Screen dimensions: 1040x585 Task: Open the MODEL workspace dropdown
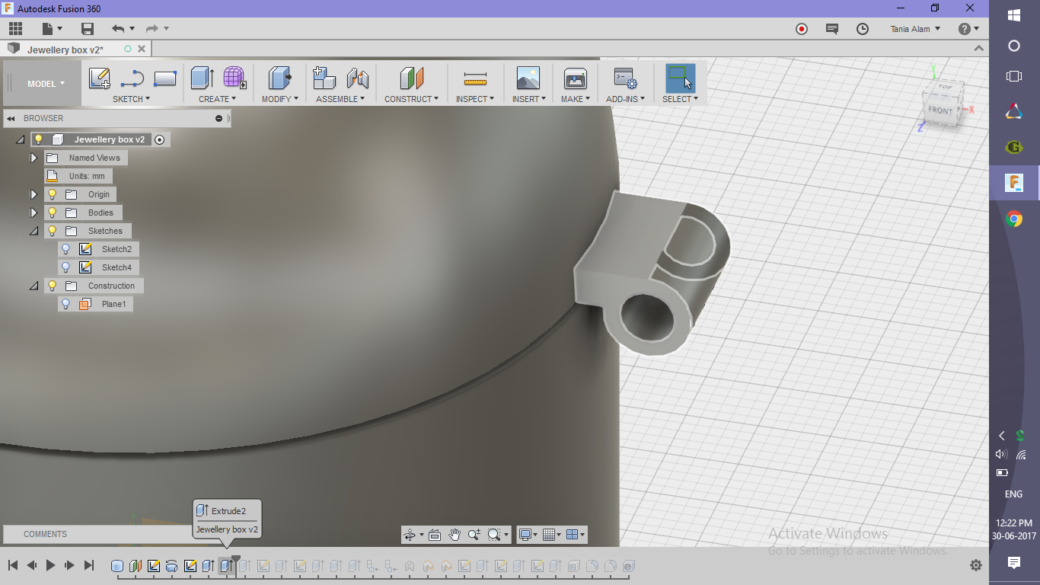(46, 84)
